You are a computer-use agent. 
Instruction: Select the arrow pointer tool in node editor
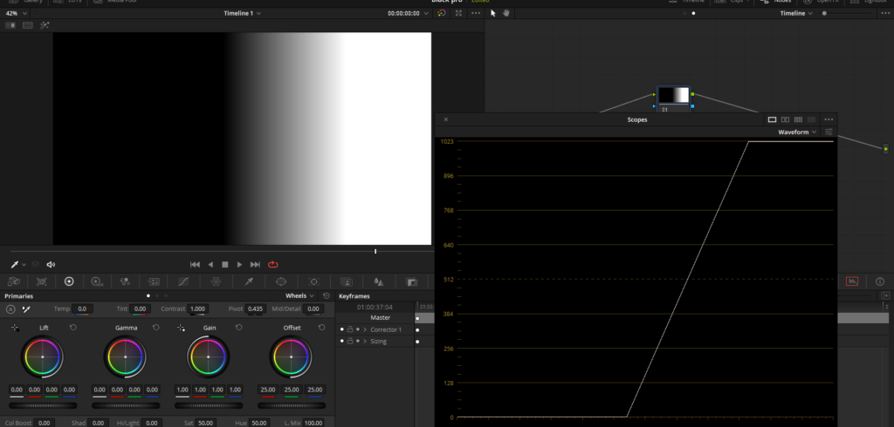click(493, 13)
